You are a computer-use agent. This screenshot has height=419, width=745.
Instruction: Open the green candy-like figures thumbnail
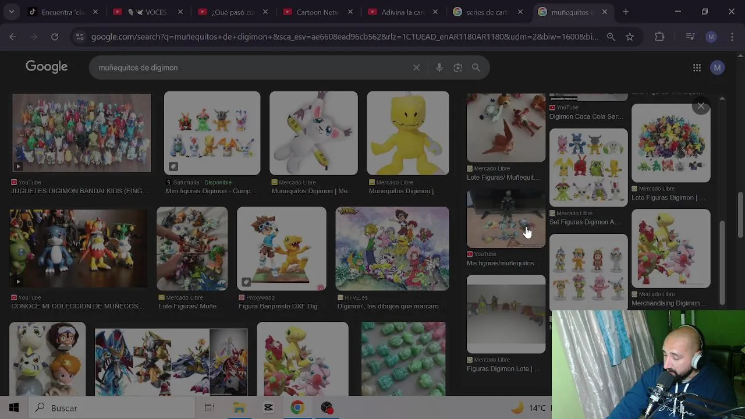click(x=403, y=359)
